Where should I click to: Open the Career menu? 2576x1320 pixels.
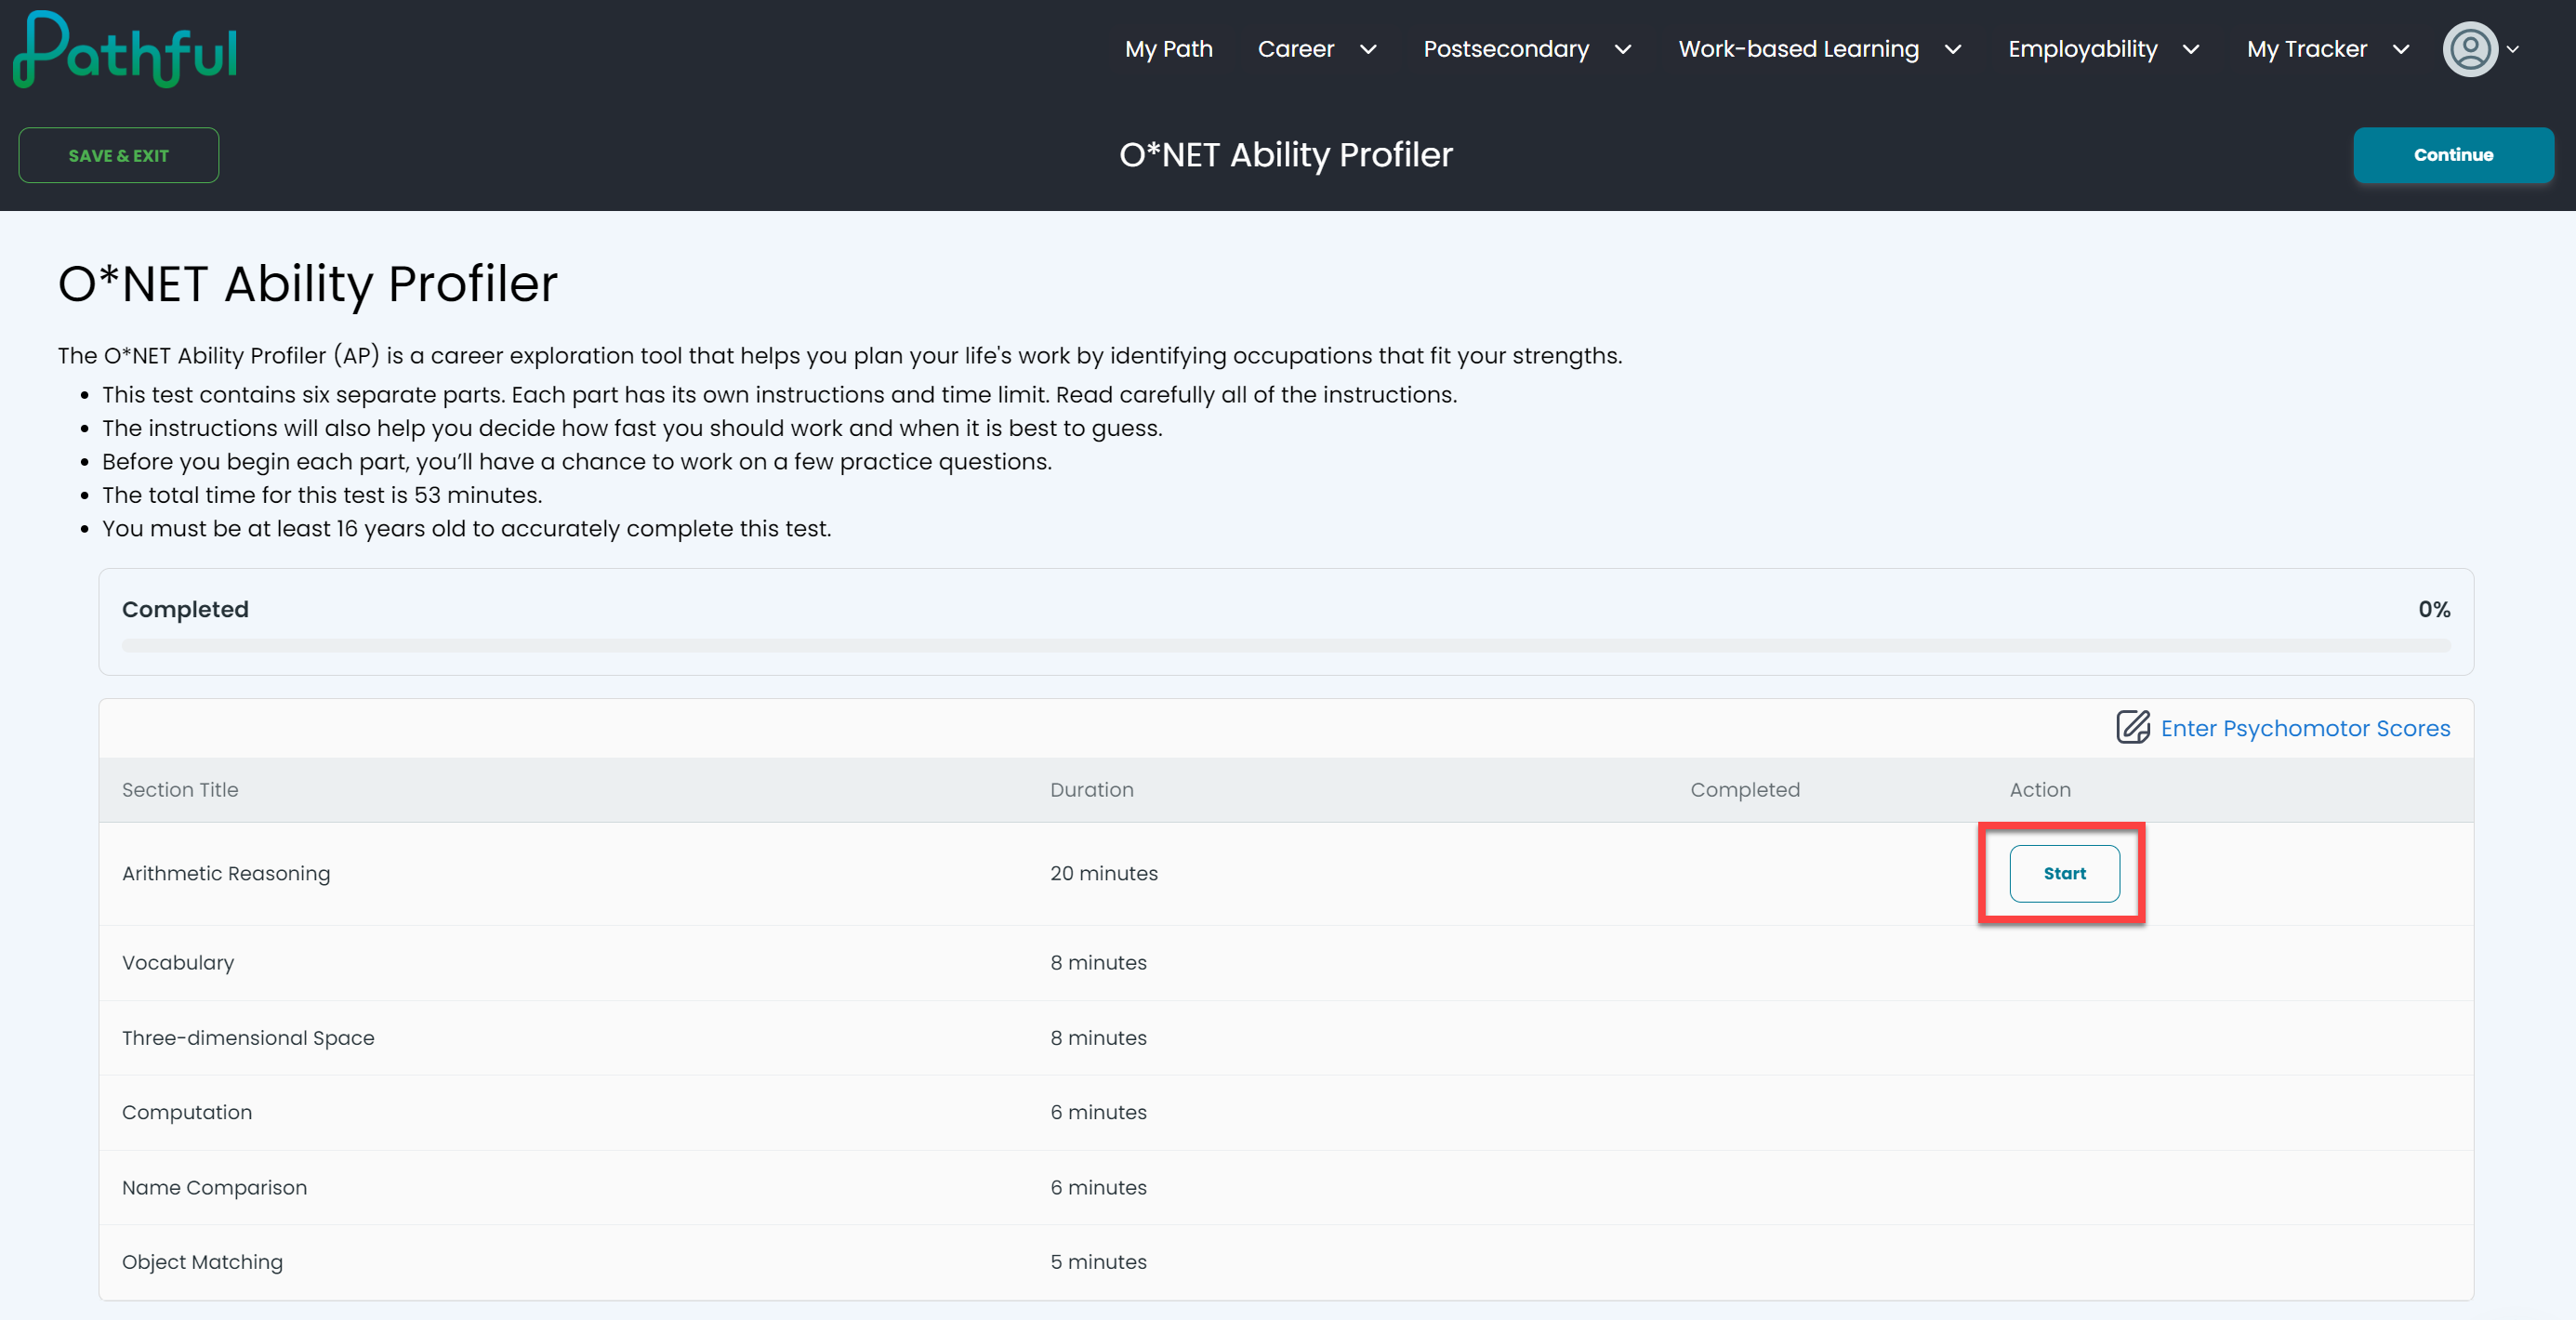click(x=1296, y=49)
